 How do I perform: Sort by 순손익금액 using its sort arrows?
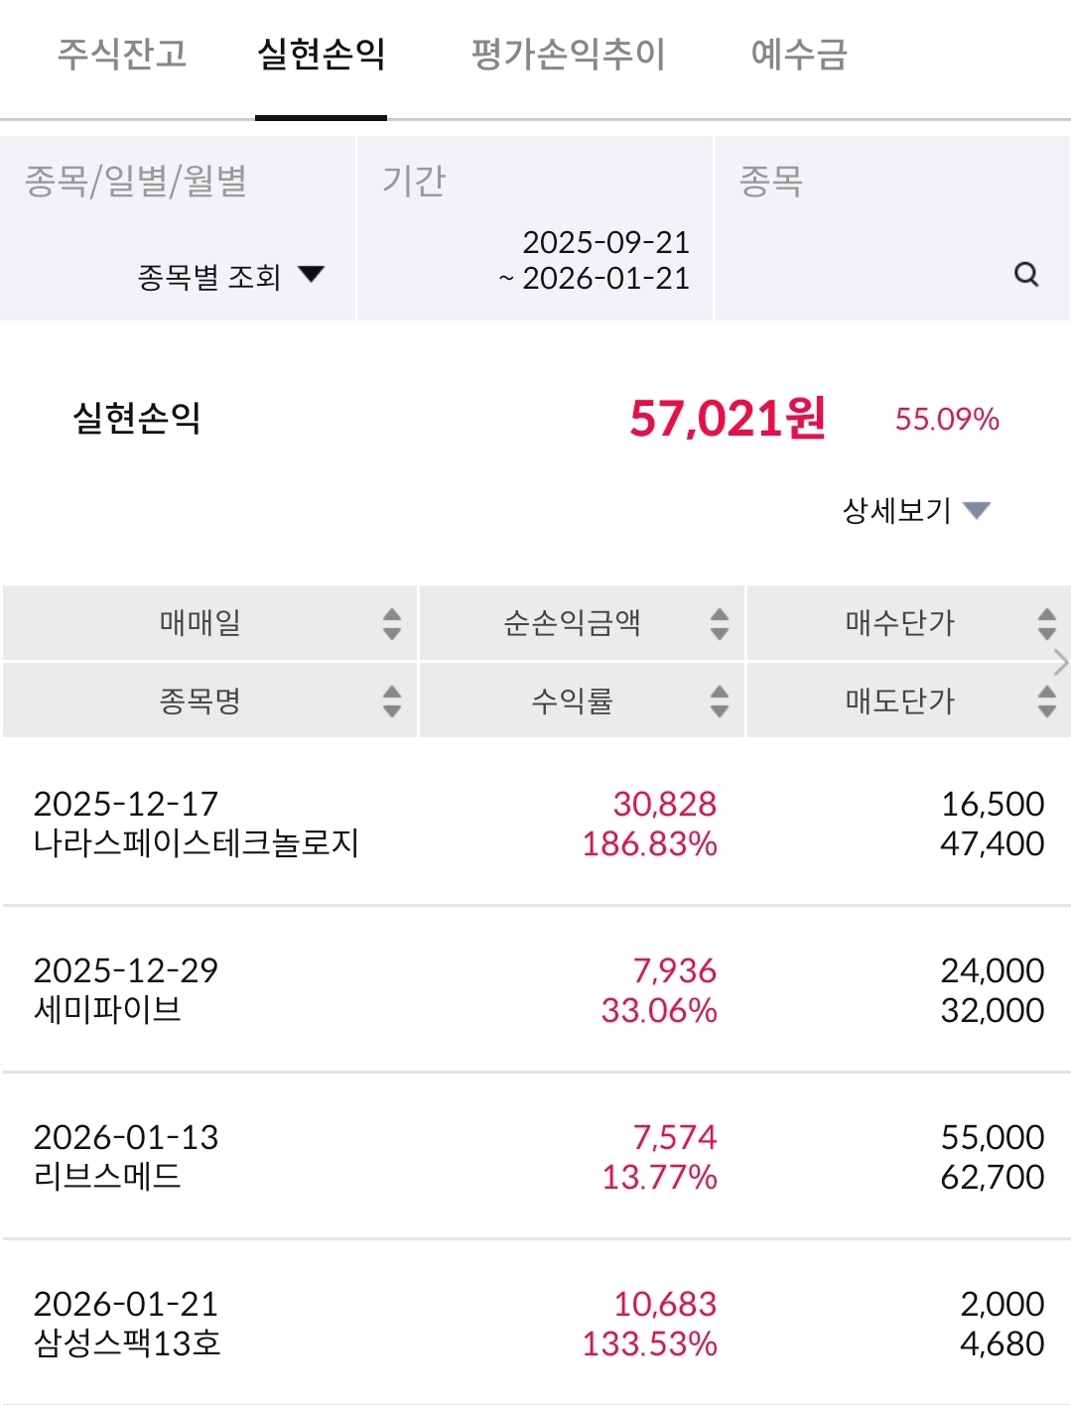point(720,624)
